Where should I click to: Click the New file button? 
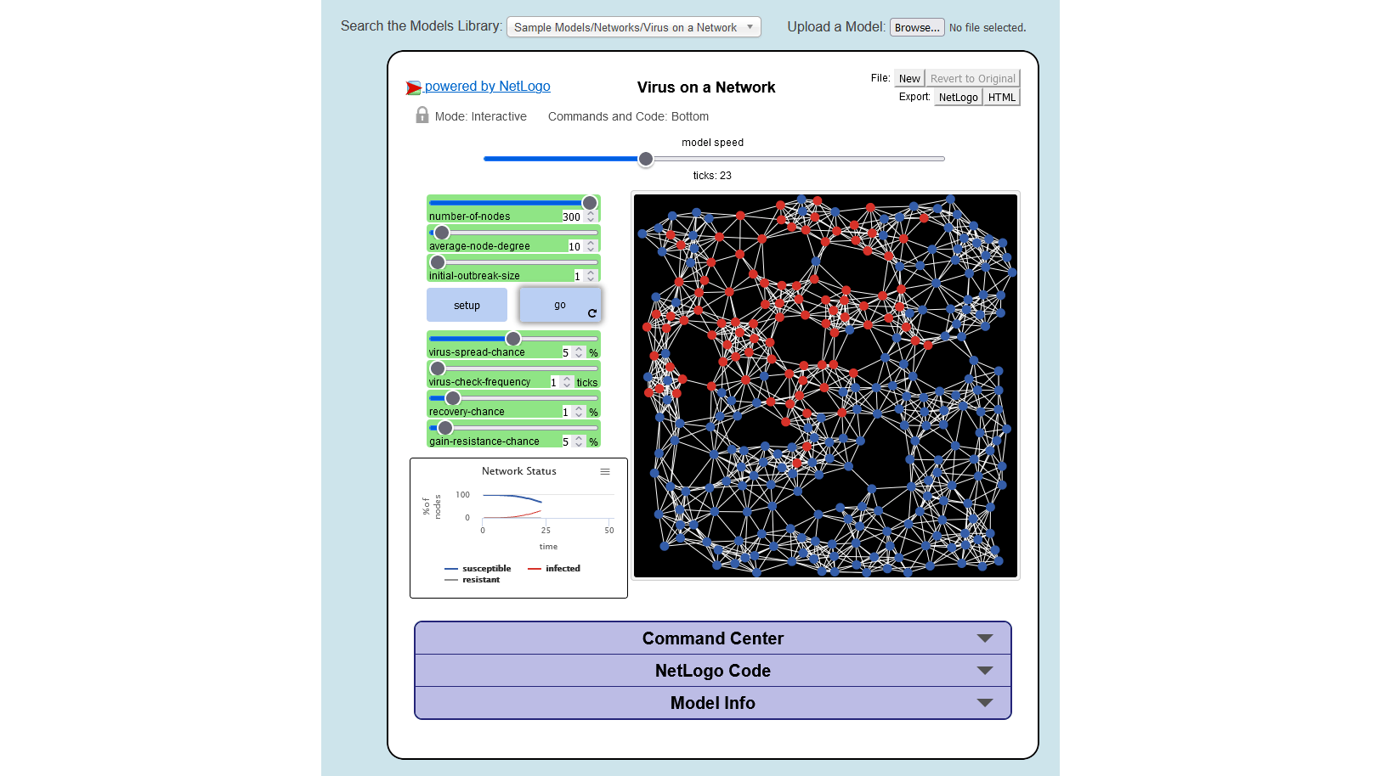(909, 78)
